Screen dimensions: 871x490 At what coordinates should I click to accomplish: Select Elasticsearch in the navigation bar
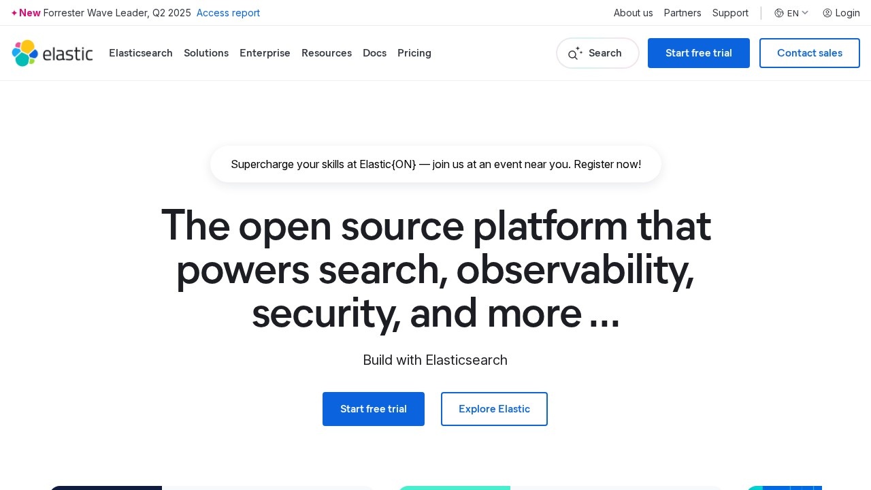141,53
